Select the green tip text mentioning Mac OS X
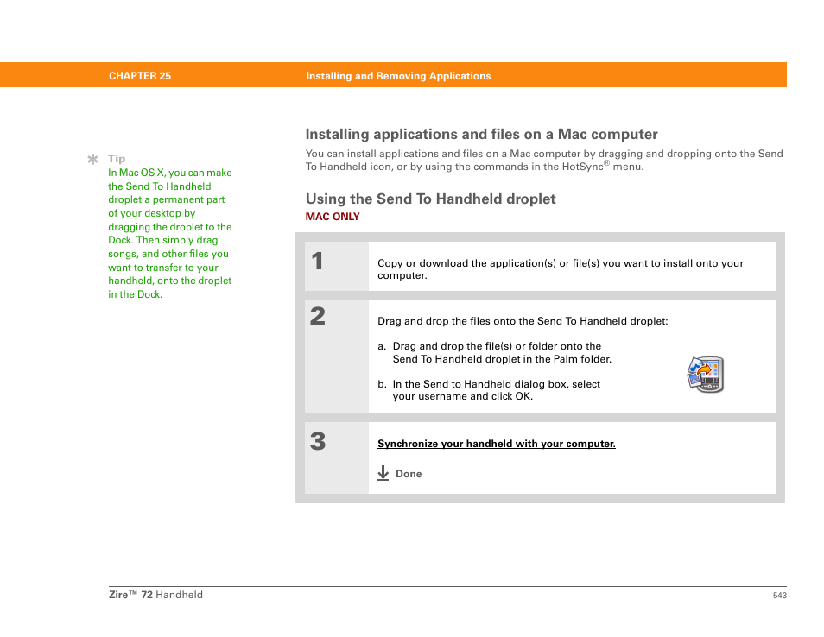Viewport: 824px width, 637px height. pyautogui.click(x=170, y=233)
